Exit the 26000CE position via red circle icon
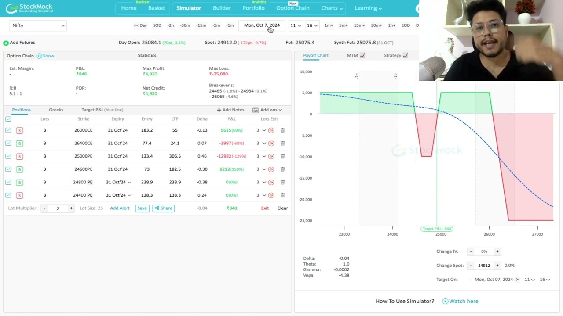563x316 pixels. (x=271, y=130)
